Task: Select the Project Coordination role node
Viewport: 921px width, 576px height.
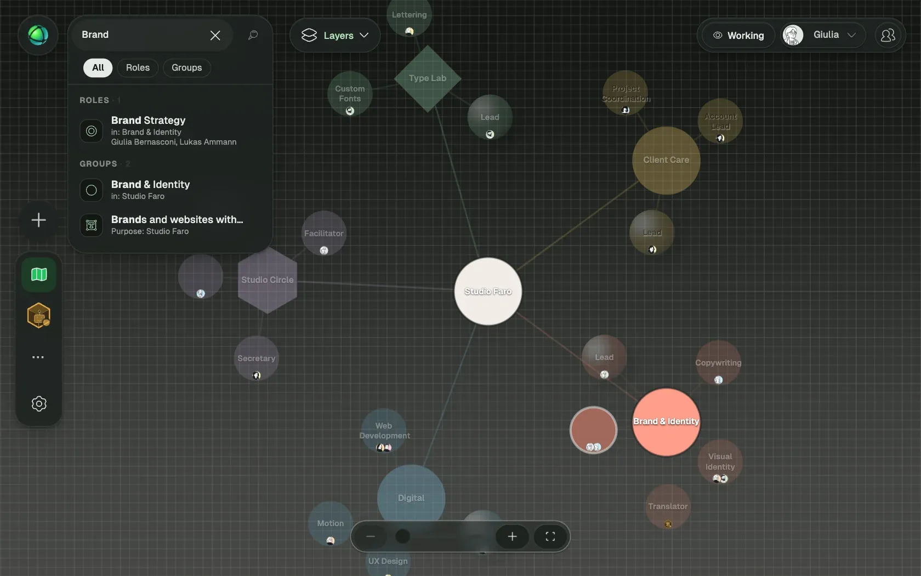Action: 626,93
